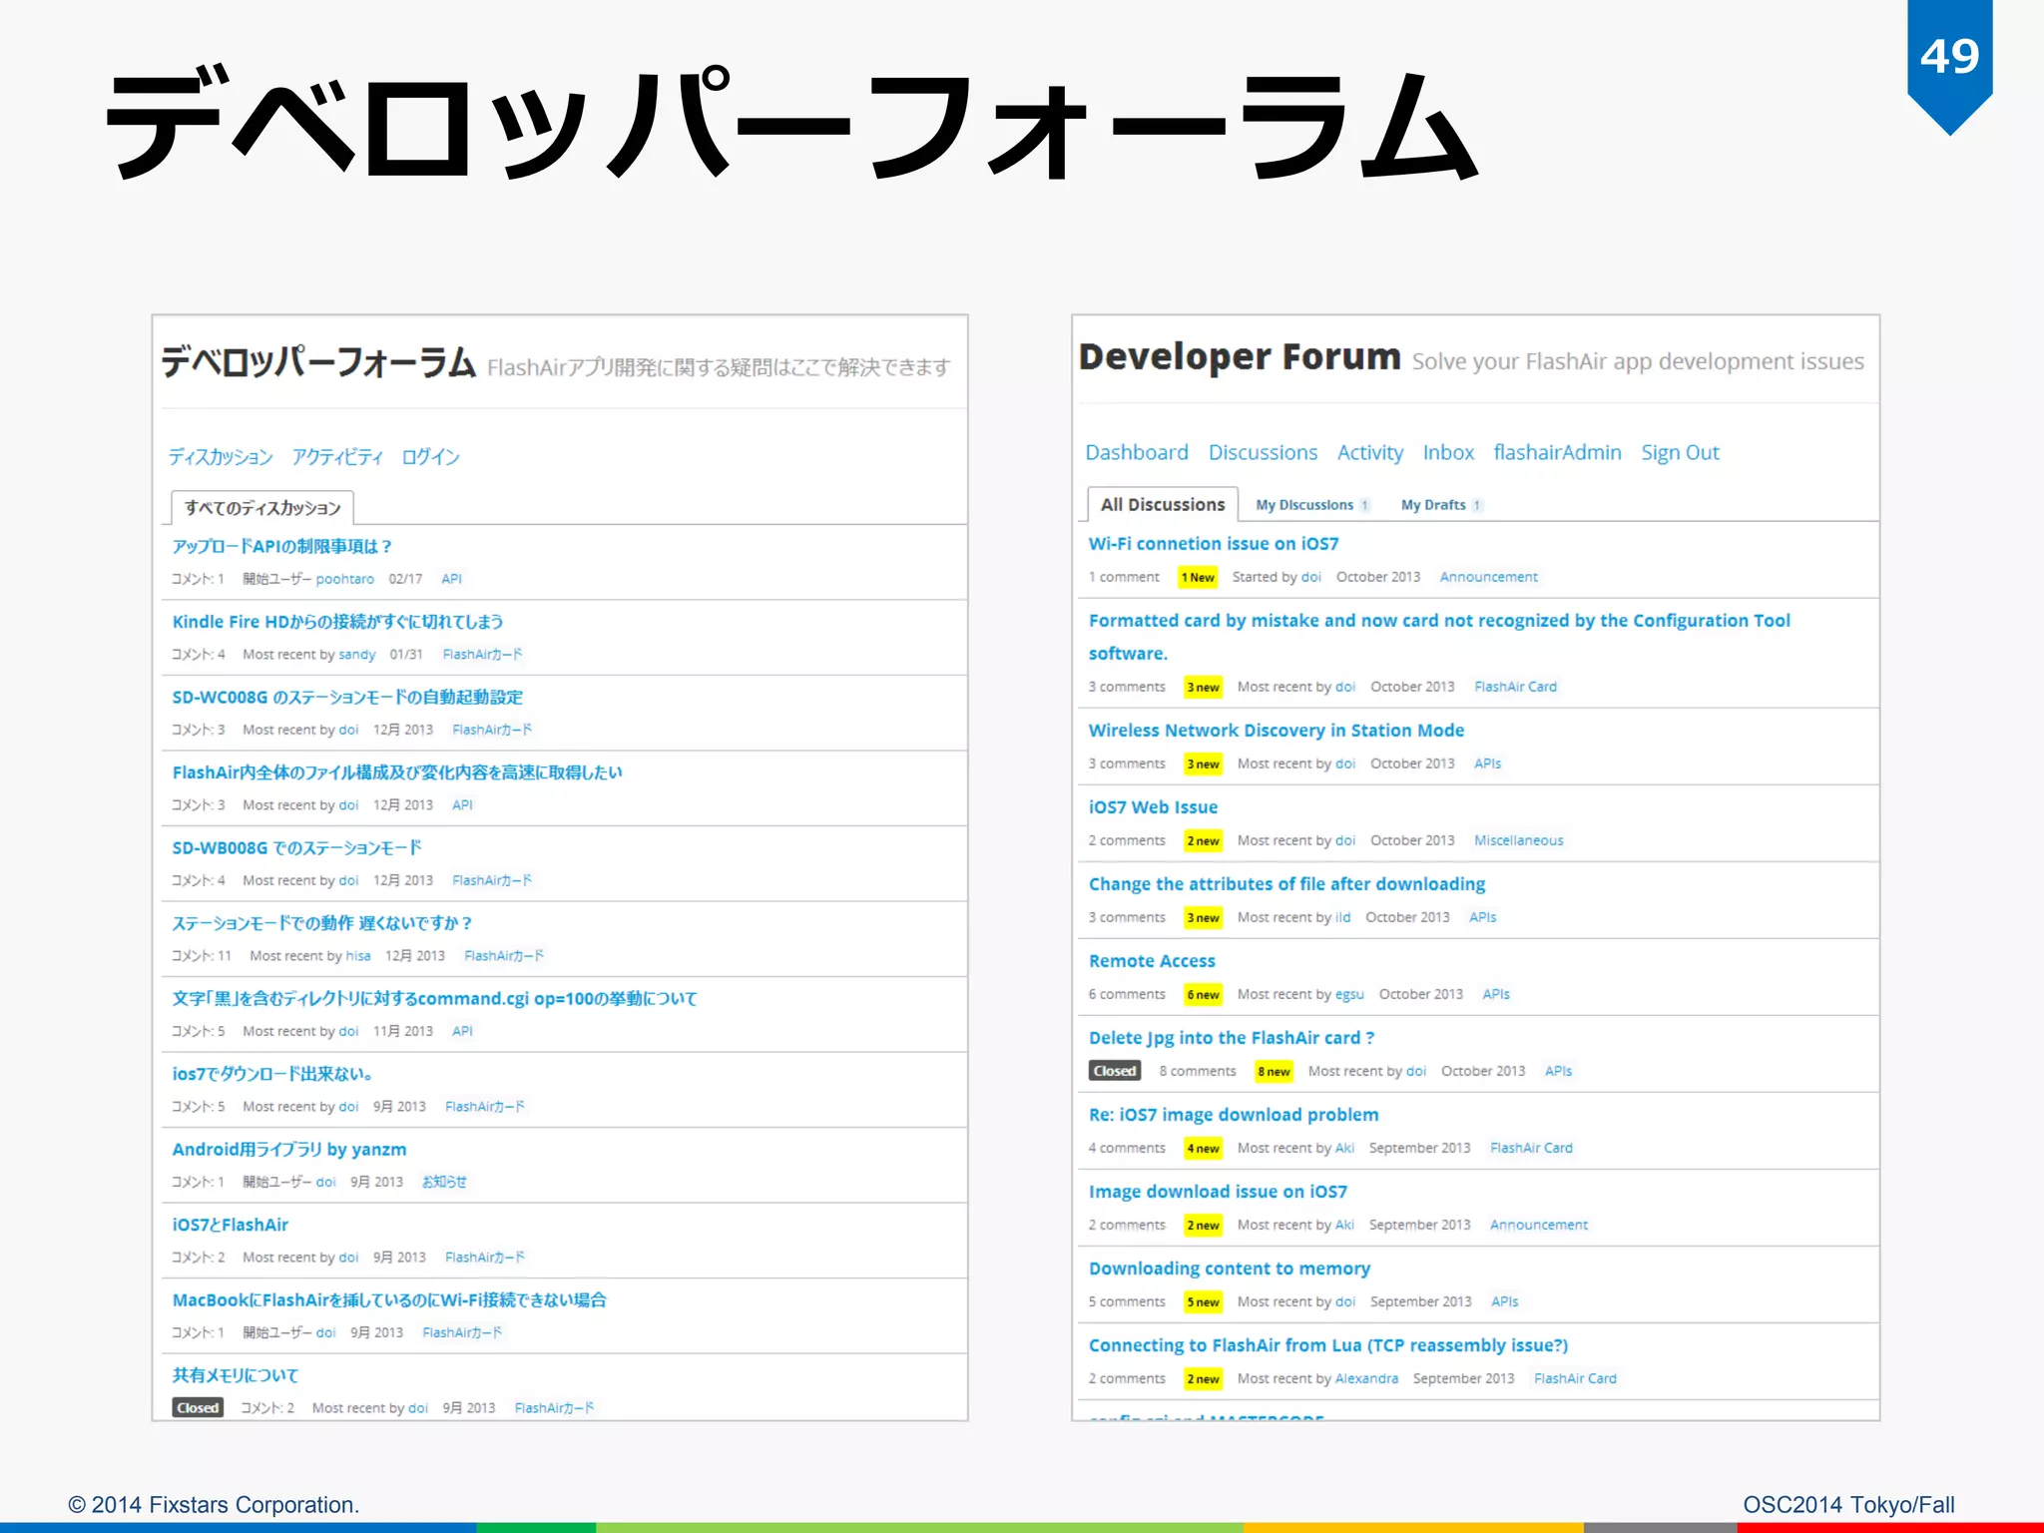Select the All Discussions tab
This screenshot has width=2044, height=1533.
click(1163, 504)
